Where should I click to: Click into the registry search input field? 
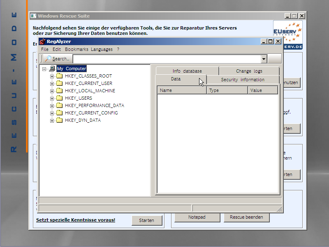tap(167, 59)
